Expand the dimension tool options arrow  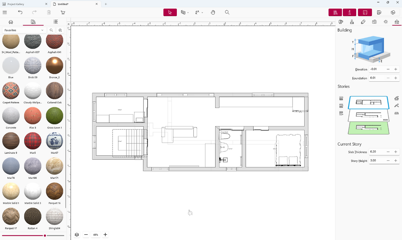click(202, 13)
